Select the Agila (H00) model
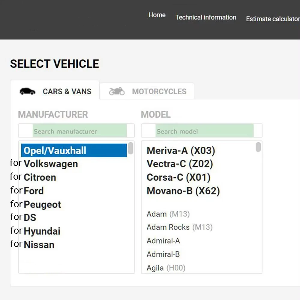This screenshot has width=300, height=300. (x=166, y=268)
